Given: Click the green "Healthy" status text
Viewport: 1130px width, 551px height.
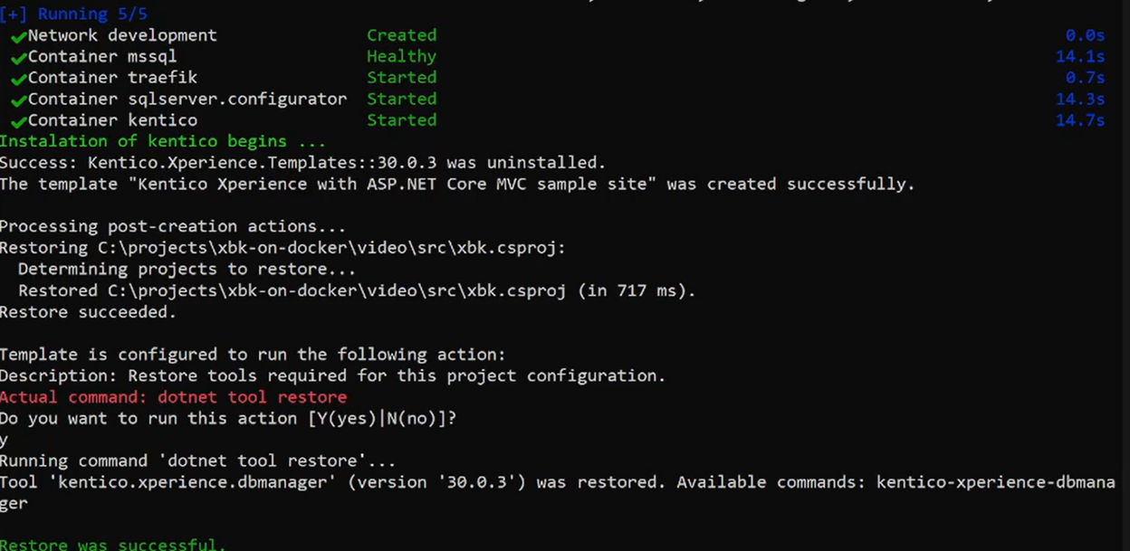Looking at the screenshot, I should (401, 56).
